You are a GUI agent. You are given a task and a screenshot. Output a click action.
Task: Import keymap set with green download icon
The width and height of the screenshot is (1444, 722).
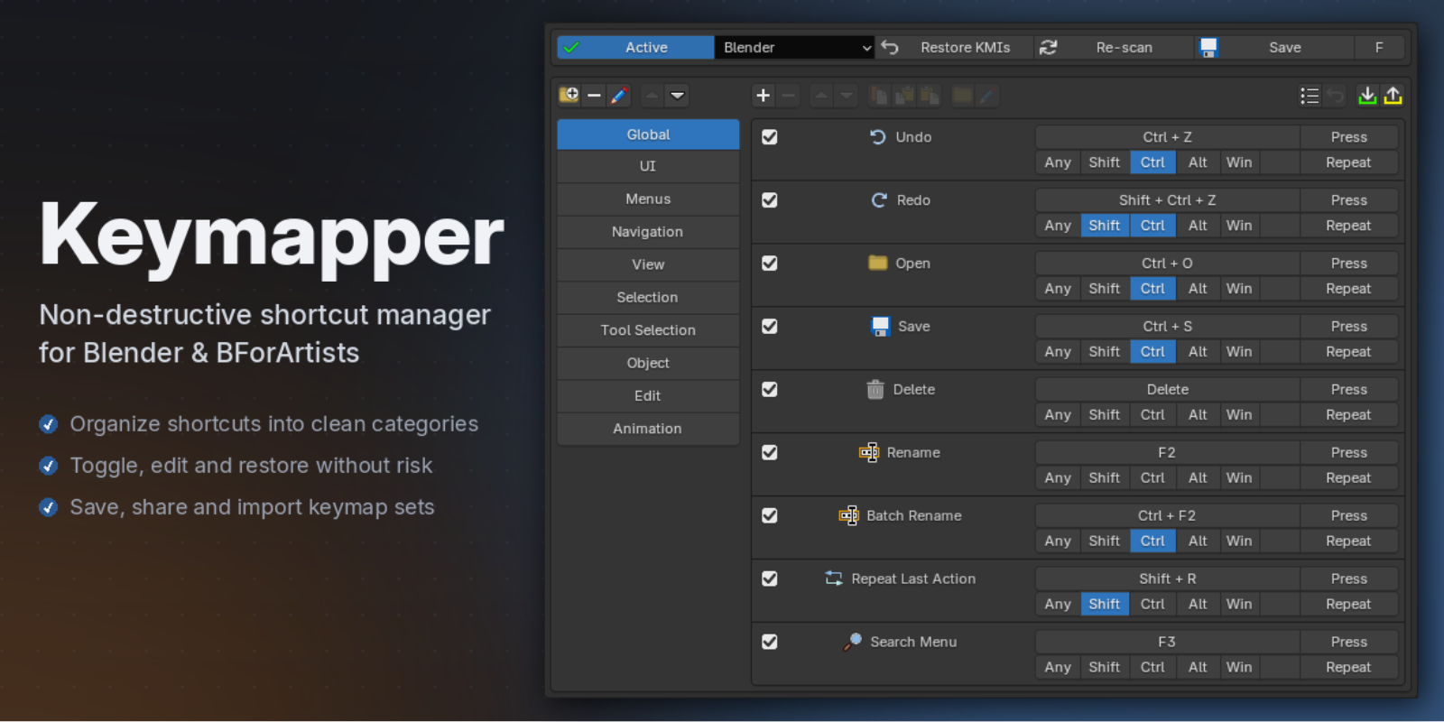click(1367, 96)
